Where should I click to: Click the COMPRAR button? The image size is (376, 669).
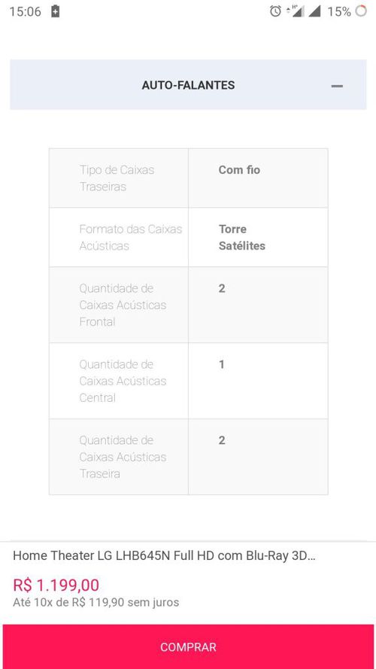pyautogui.click(x=188, y=647)
